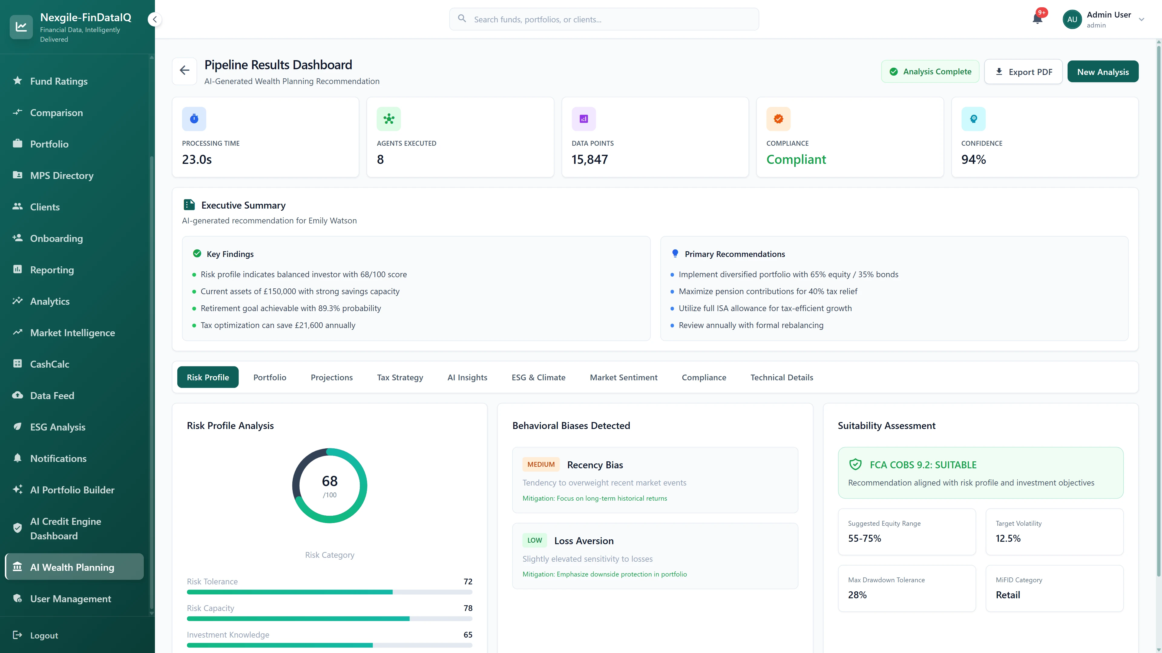Open the notifications bell with 9+ alerts
Viewport: 1162px width, 653px height.
pos(1038,19)
